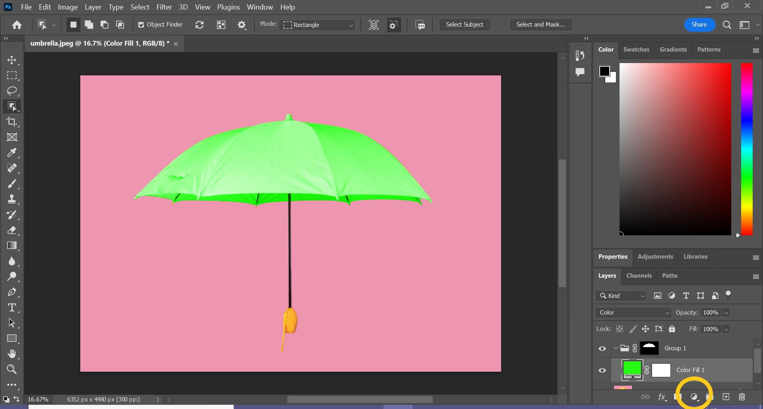763x409 pixels.
Task: Open the layer blend mode Color dropdown
Action: coord(633,313)
